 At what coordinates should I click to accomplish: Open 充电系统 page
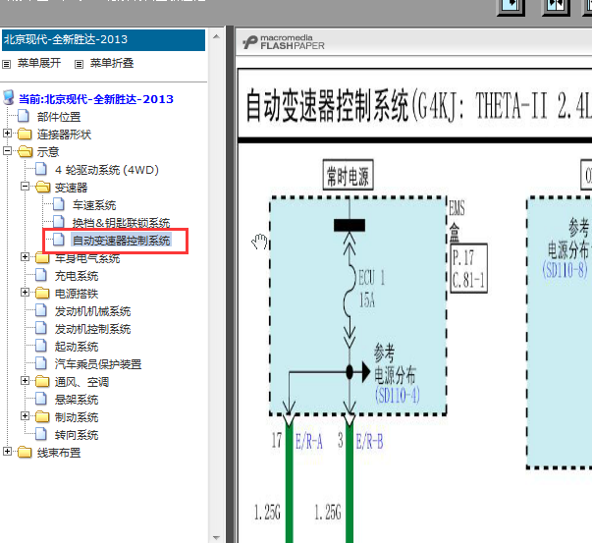[77, 276]
